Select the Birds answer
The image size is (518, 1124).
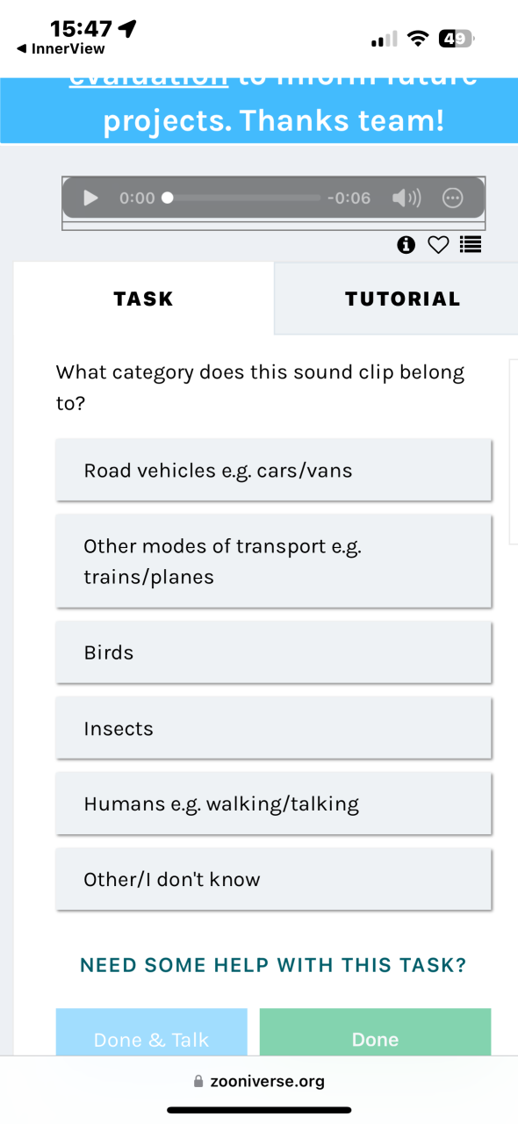pyautogui.click(x=273, y=652)
